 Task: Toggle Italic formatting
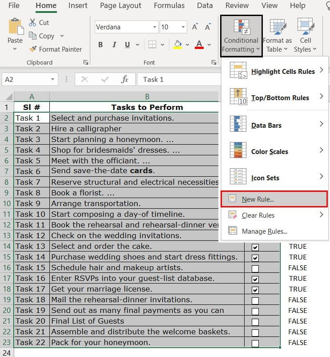[x=114, y=45]
